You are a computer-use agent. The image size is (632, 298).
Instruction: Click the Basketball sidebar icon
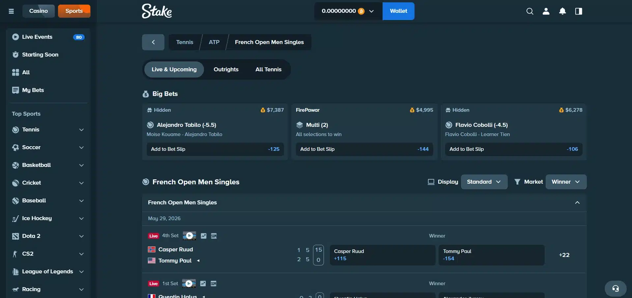point(15,165)
